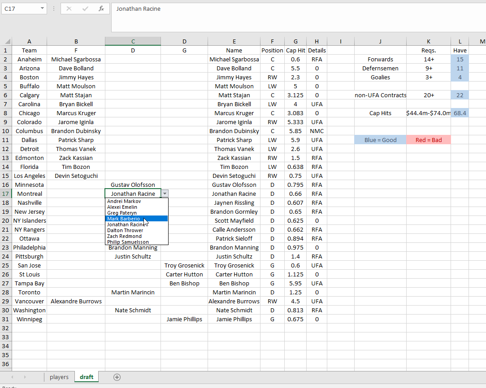Click the Cancel entry X icon
The height and width of the screenshot is (388, 486).
[69, 9]
